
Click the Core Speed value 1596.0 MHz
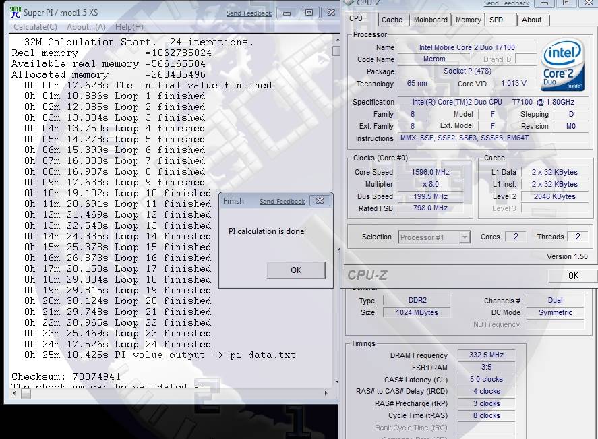430,172
